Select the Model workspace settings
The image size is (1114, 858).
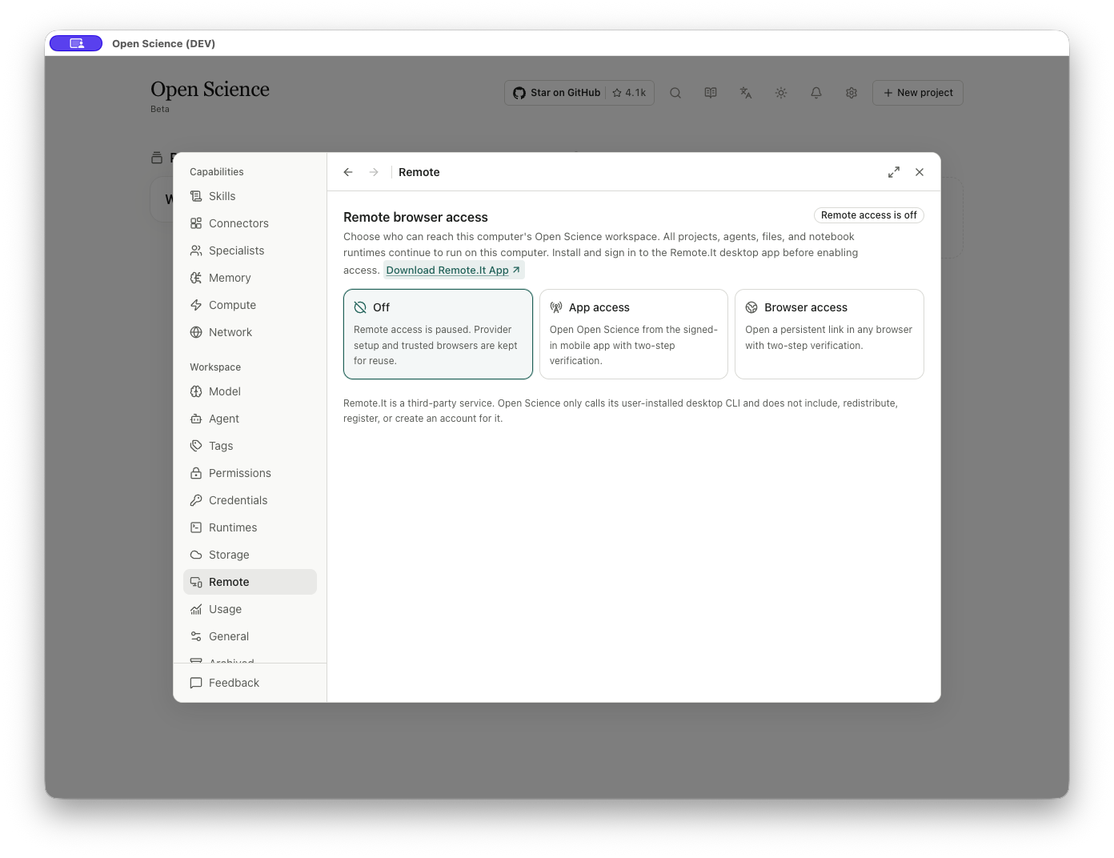pyautogui.click(x=250, y=391)
